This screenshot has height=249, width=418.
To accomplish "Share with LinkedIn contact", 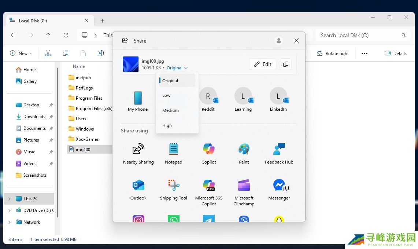I will 278,99.
